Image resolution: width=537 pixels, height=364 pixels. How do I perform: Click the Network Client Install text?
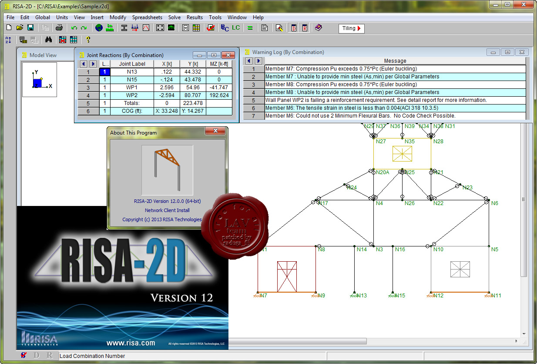[168, 210]
